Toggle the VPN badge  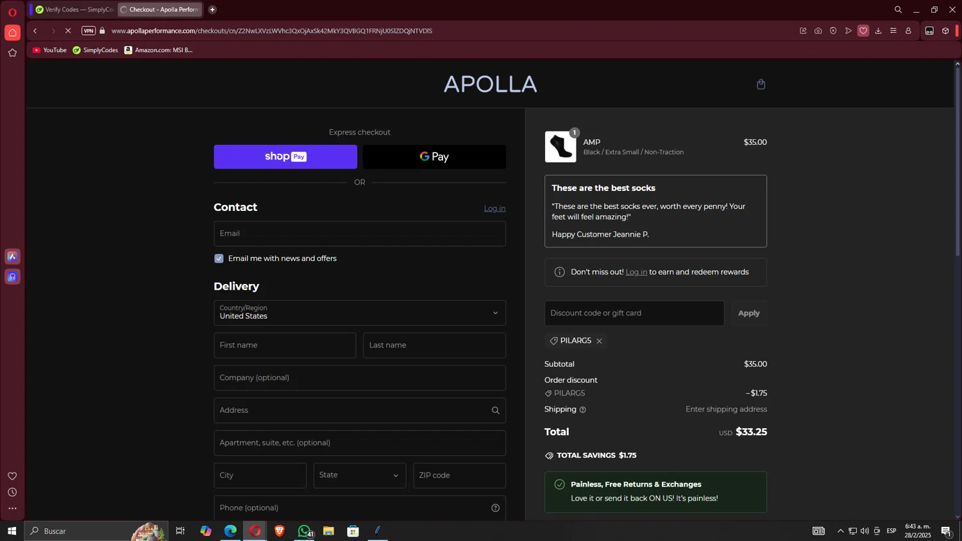point(89,31)
